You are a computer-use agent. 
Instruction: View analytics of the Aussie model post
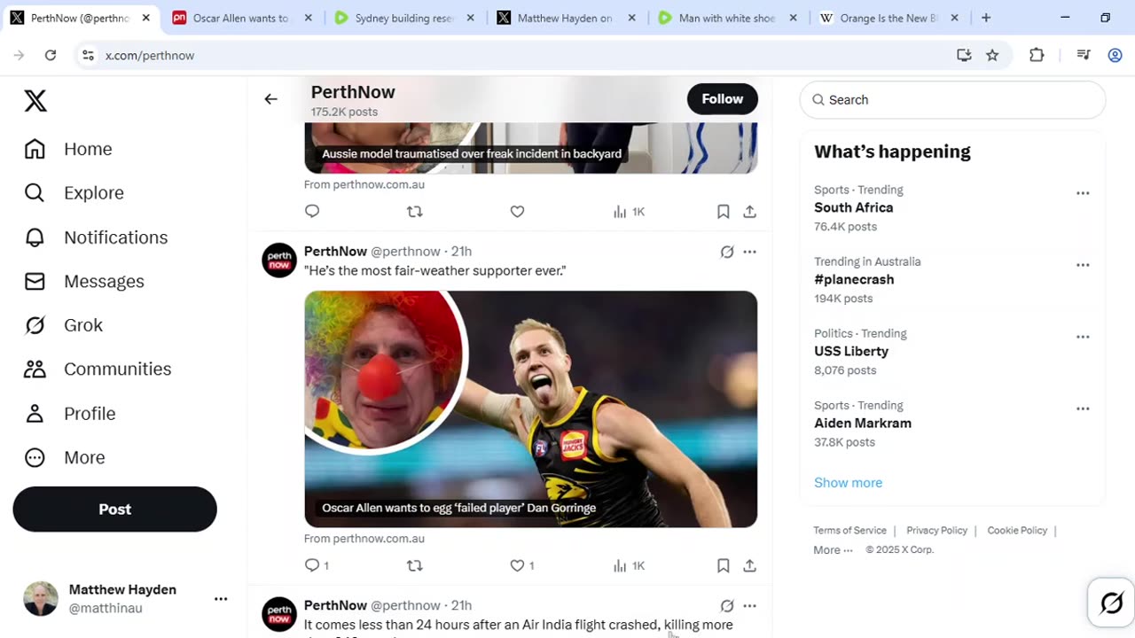click(629, 212)
